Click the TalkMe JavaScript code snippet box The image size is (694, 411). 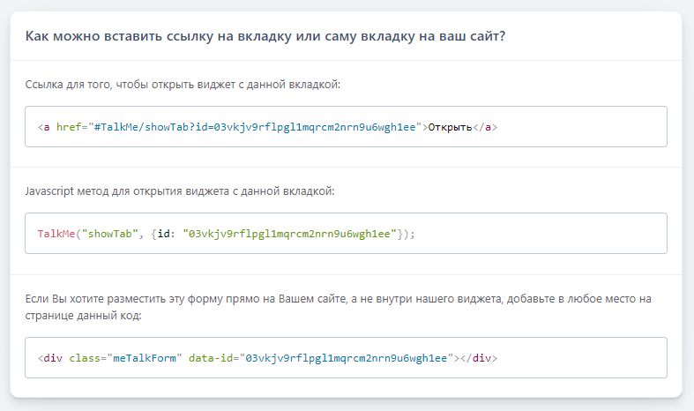(346, 234)
